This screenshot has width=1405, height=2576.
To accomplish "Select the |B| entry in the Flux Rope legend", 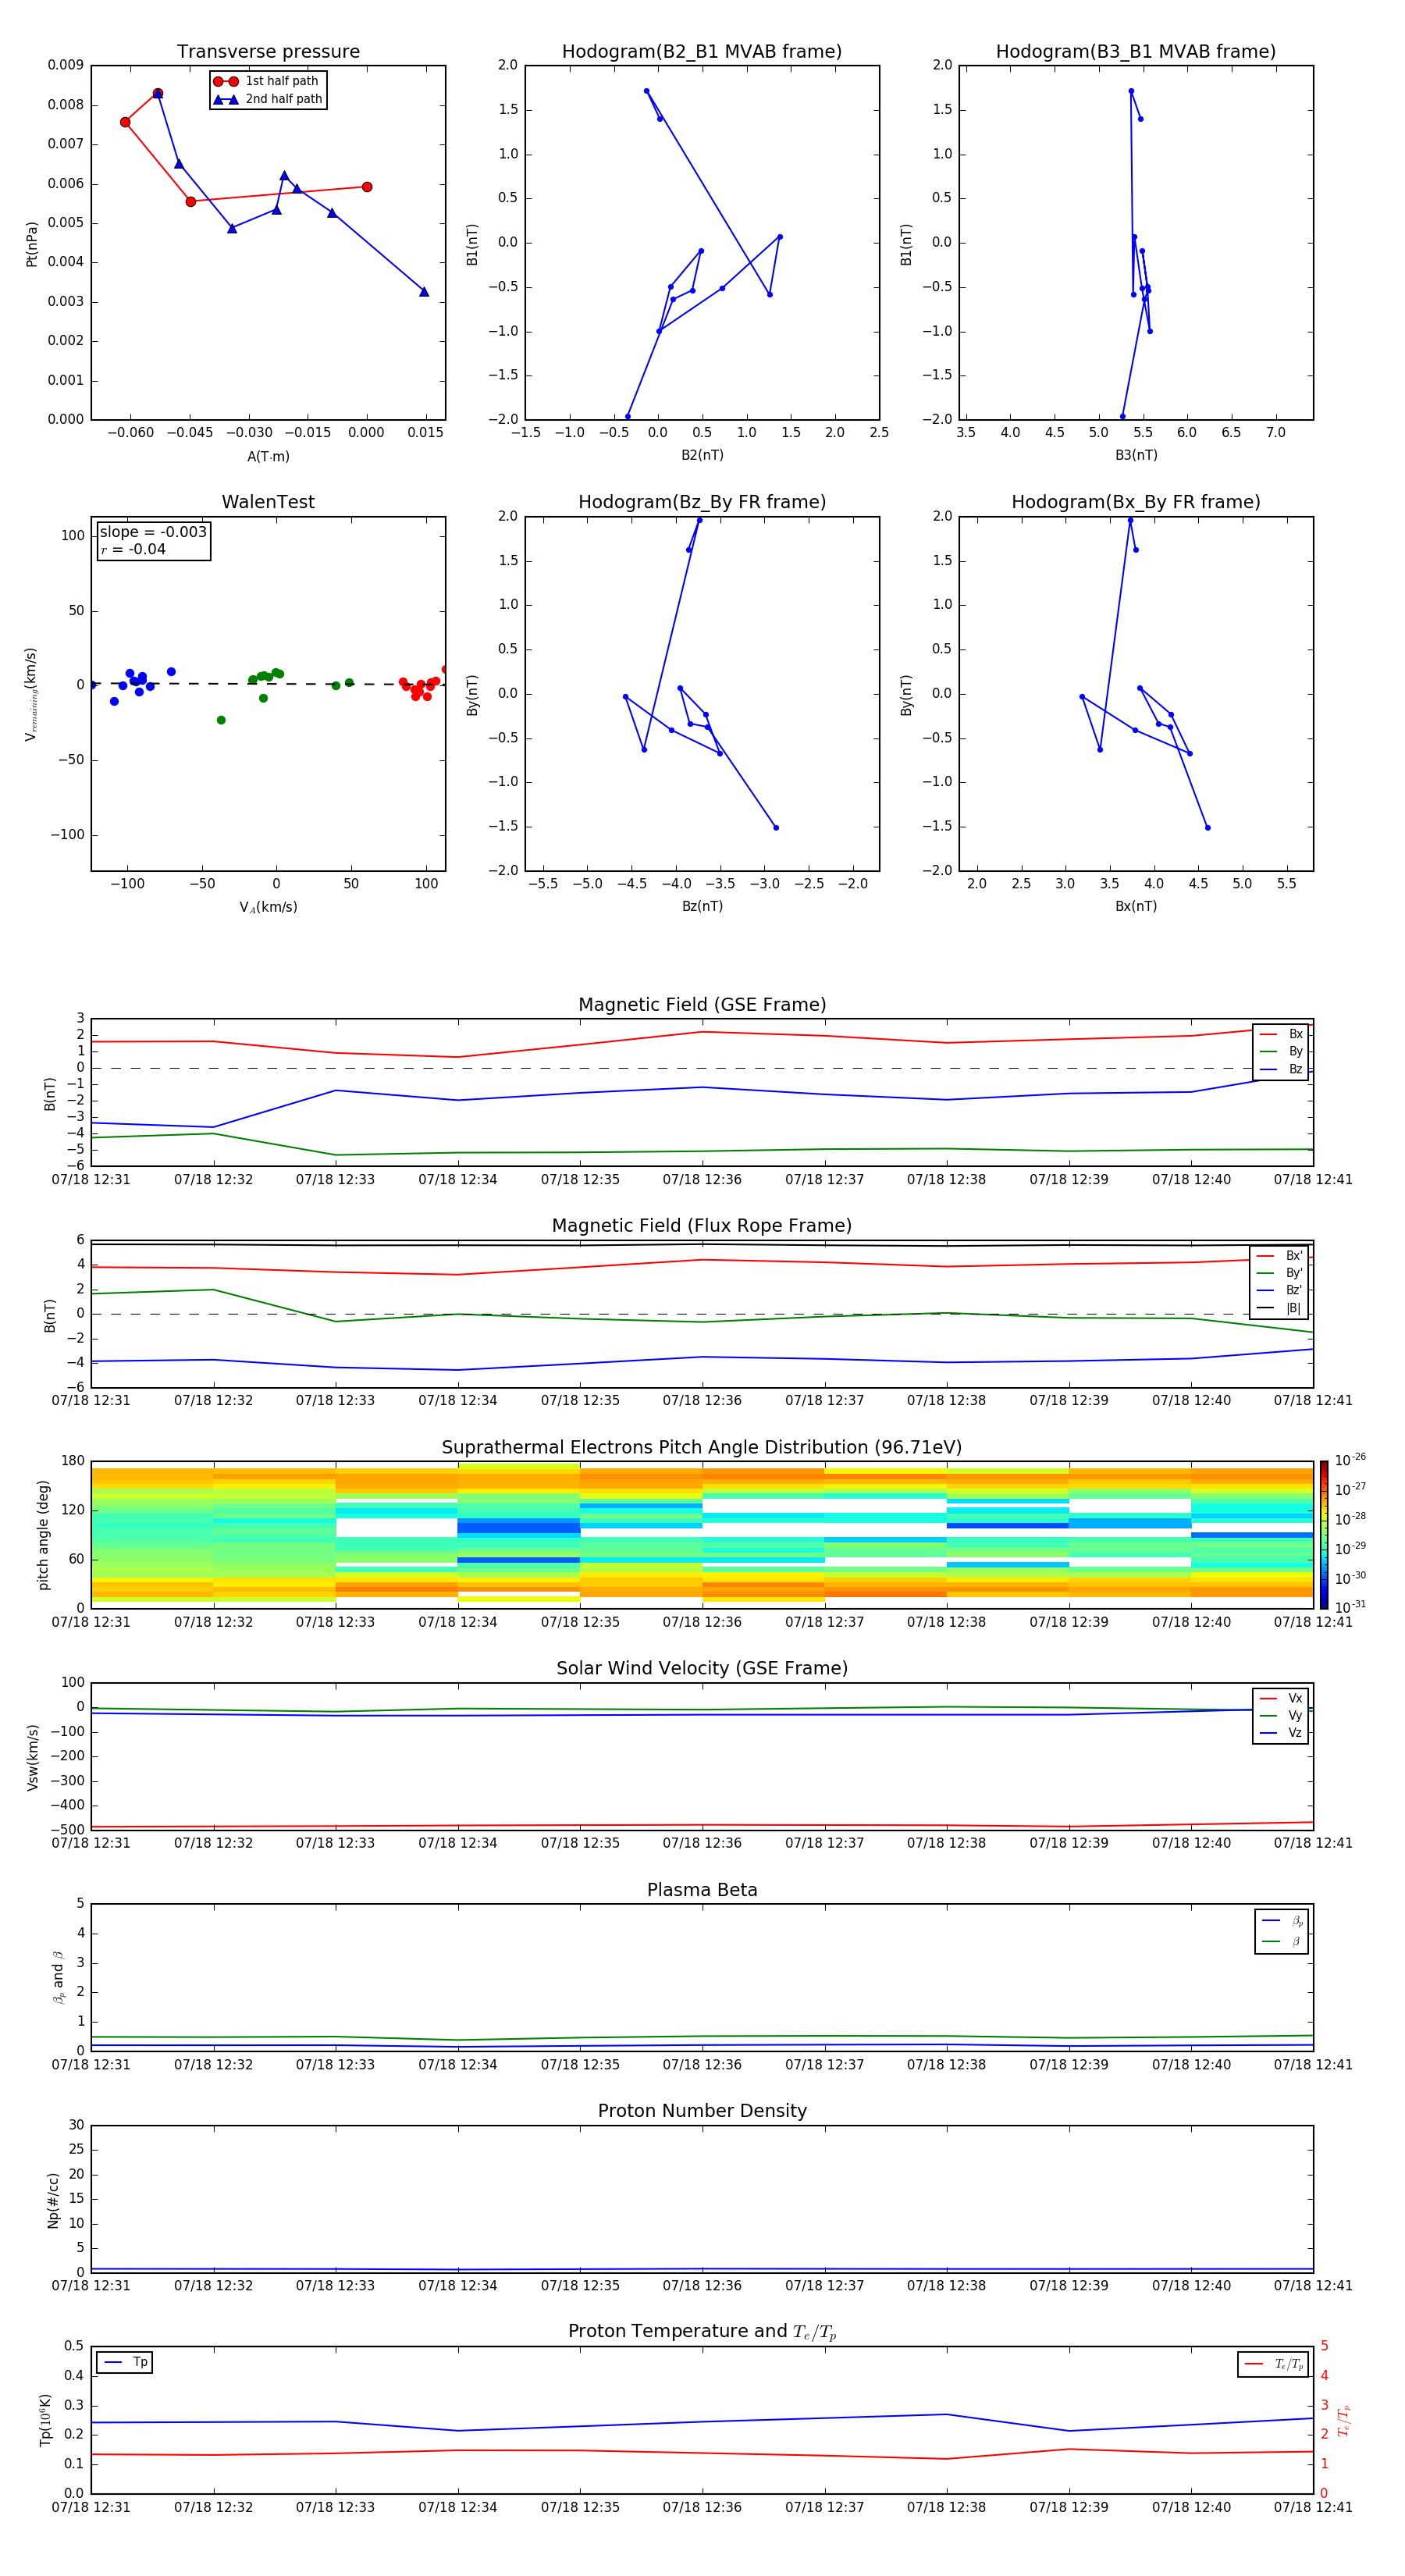I will point(1279,1308).
